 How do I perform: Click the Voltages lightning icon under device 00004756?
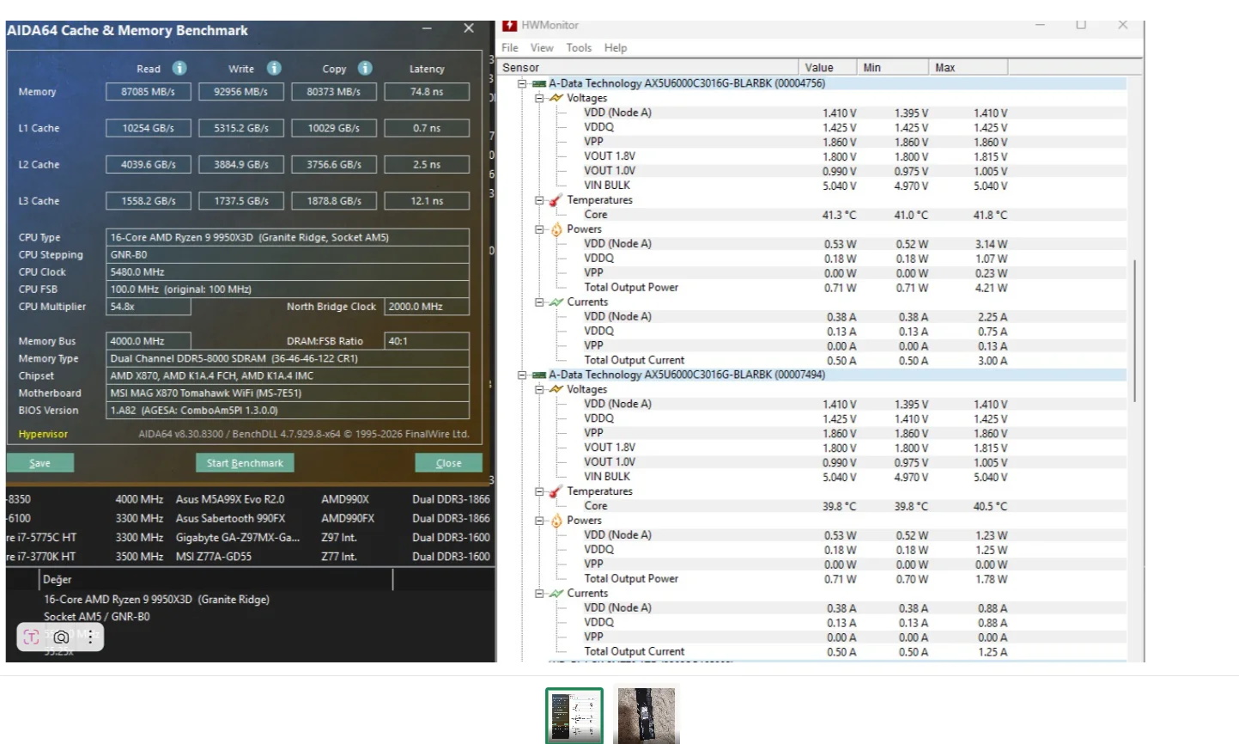coord(556,98)
